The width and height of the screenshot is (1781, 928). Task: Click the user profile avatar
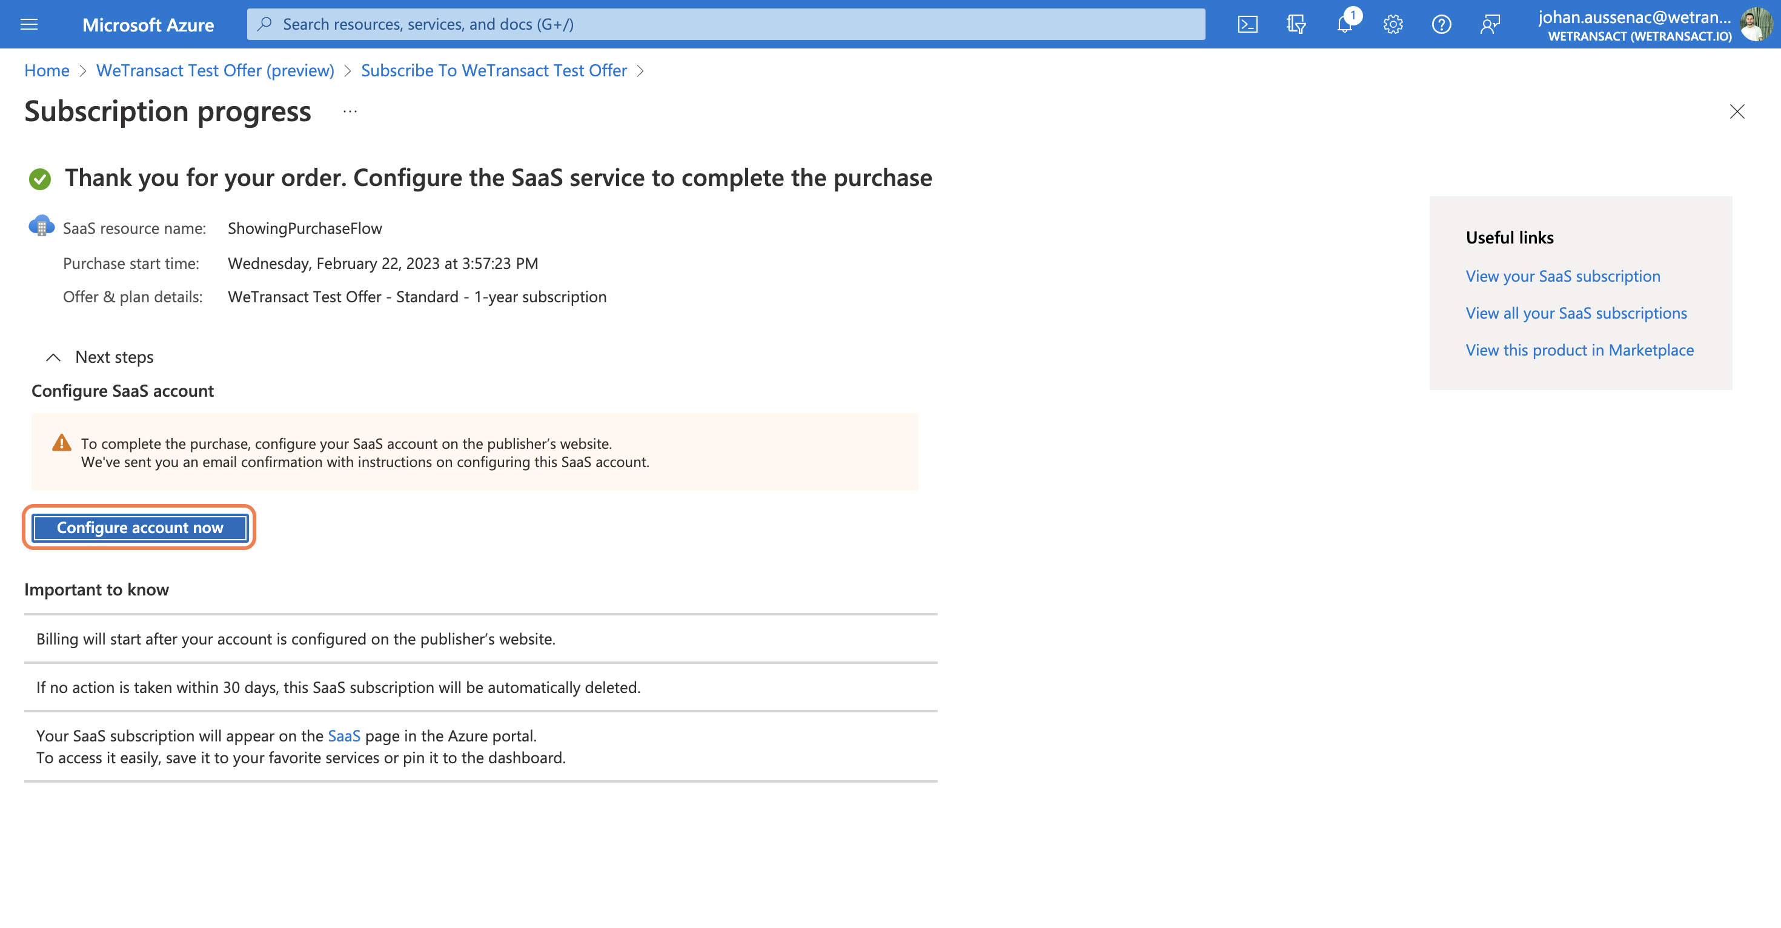coord(1757,24)
